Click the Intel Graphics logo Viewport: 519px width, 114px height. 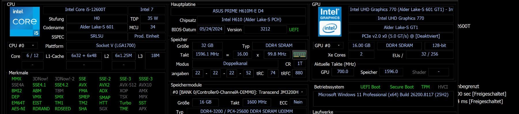click(x=330, y=22)
